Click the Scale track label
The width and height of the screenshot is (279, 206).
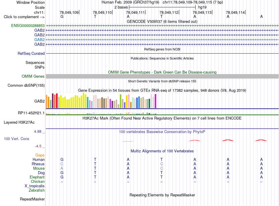point(40,7)
